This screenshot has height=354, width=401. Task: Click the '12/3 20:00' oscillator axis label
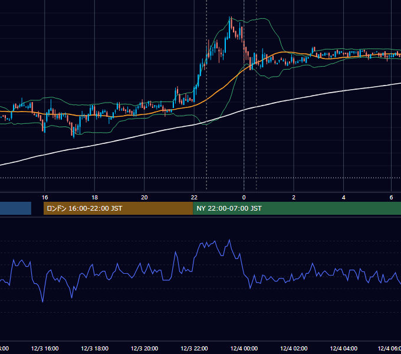tap(144, 348)
